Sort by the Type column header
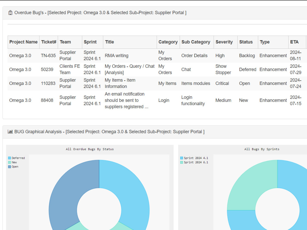Screen dimensions: 307x230 tap(273, 42)
